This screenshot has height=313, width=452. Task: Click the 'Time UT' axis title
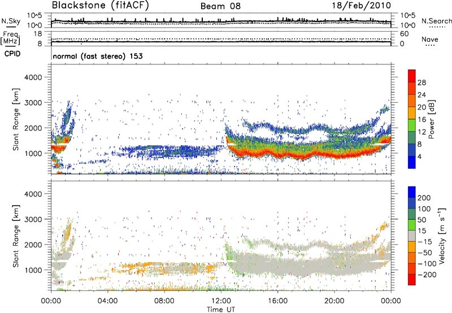[x=221, y=309]
